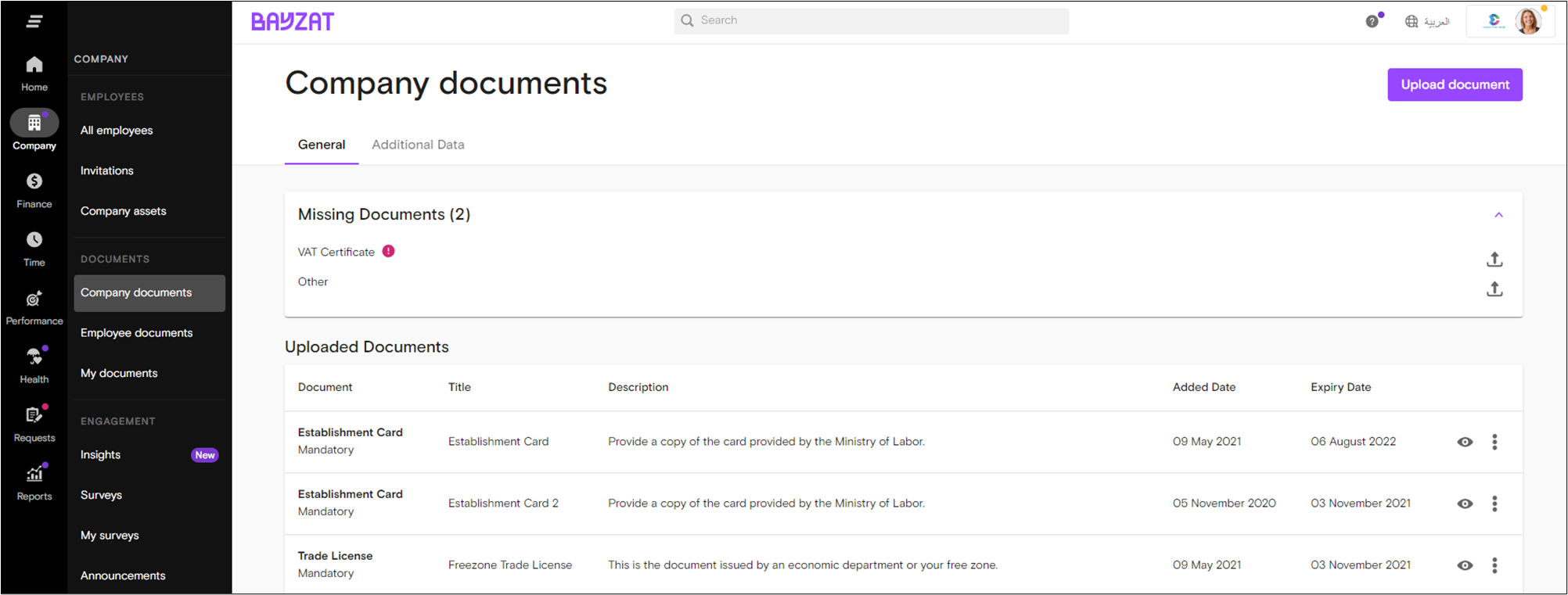Open the Home section icon
This screenshot has height=595, width=1568.
(x=34, y=66)
